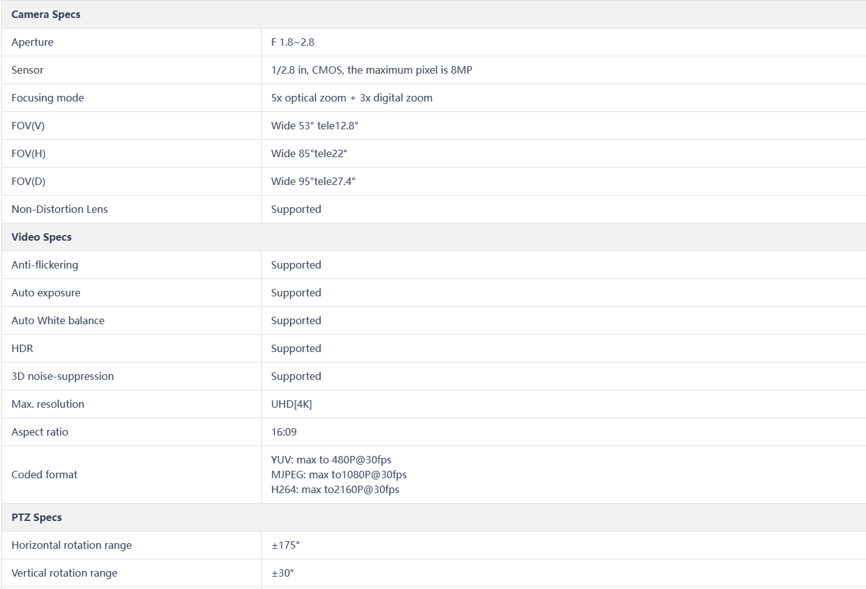Select the 3D noise-suppression label
The image size is (866, 589).
(x=62, y=376)
